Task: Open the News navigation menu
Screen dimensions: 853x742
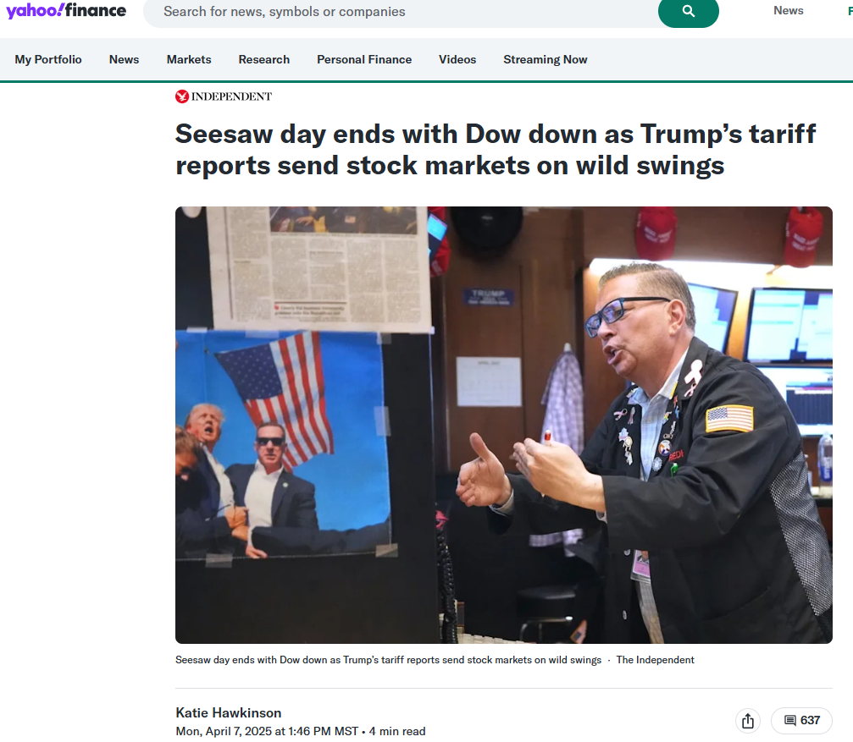Action: coord(124,60)
